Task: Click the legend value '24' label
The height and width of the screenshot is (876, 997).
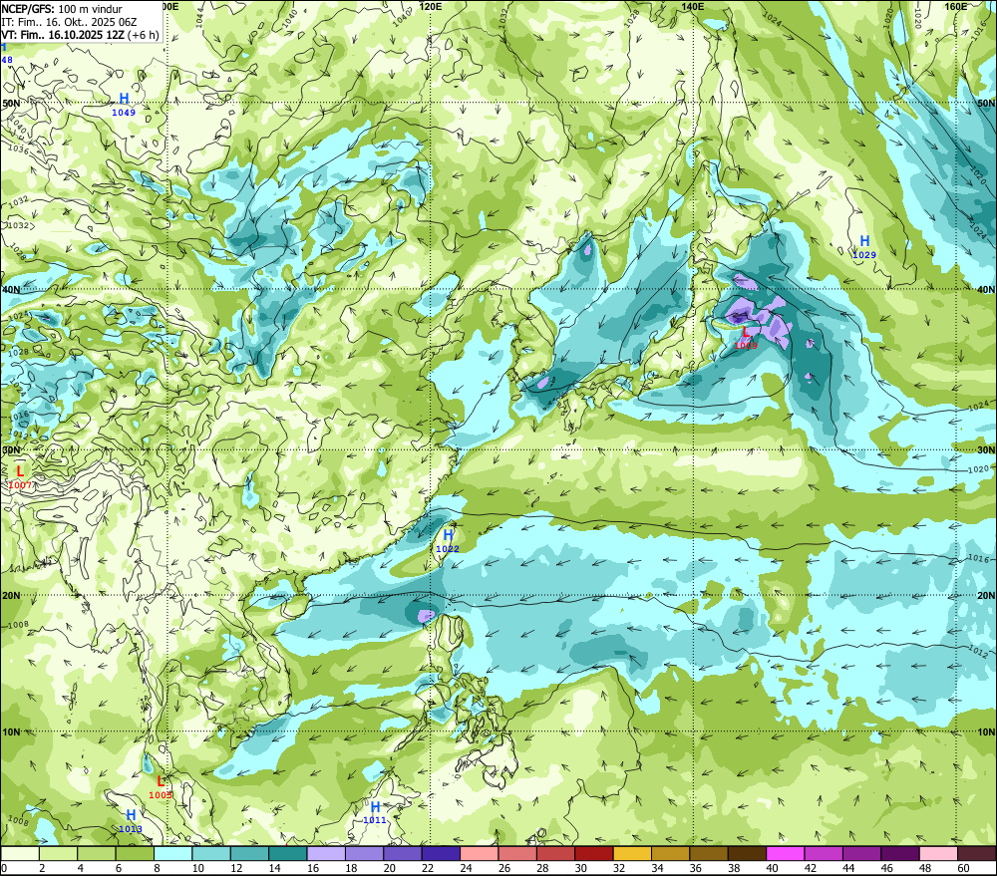Action: tap(466, 868)
